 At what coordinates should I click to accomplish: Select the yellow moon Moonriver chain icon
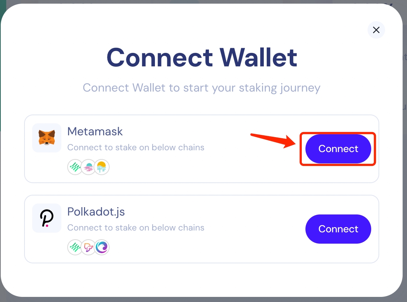[x=102, y=167]
